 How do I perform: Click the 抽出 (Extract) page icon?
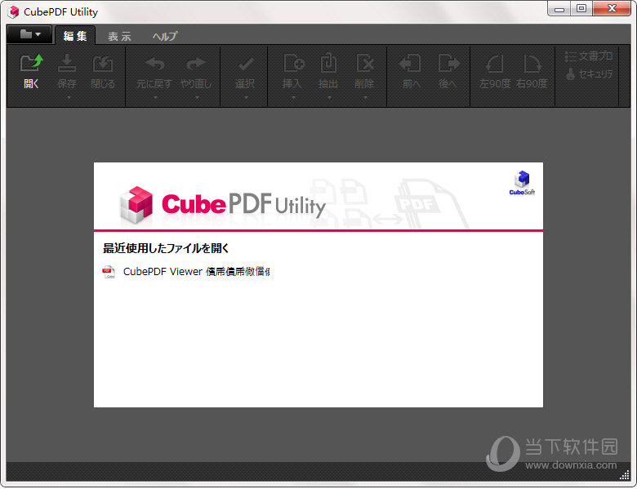point(328,63)
